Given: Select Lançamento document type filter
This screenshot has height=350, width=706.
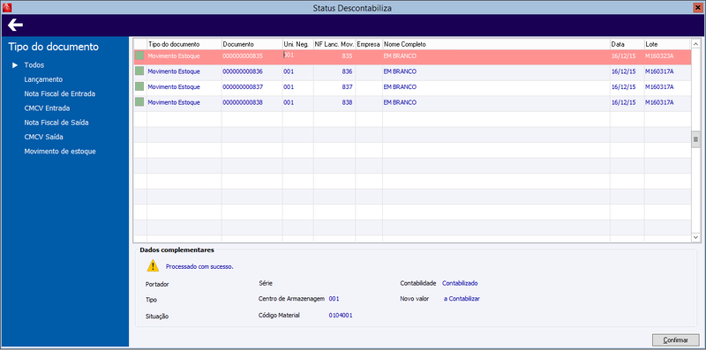Looking at the screenshot, I should [x=43, y=79].
